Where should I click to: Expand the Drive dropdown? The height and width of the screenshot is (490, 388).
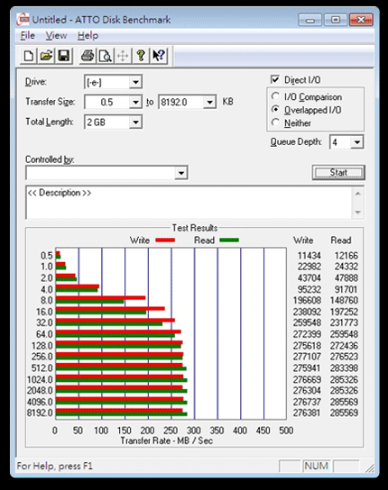click(x=135, y=82)
